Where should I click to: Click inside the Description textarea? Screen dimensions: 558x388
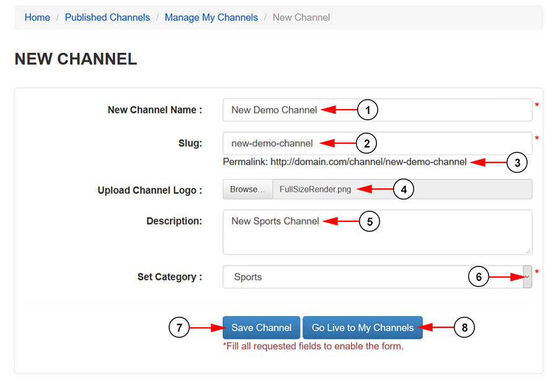[377, 232]
